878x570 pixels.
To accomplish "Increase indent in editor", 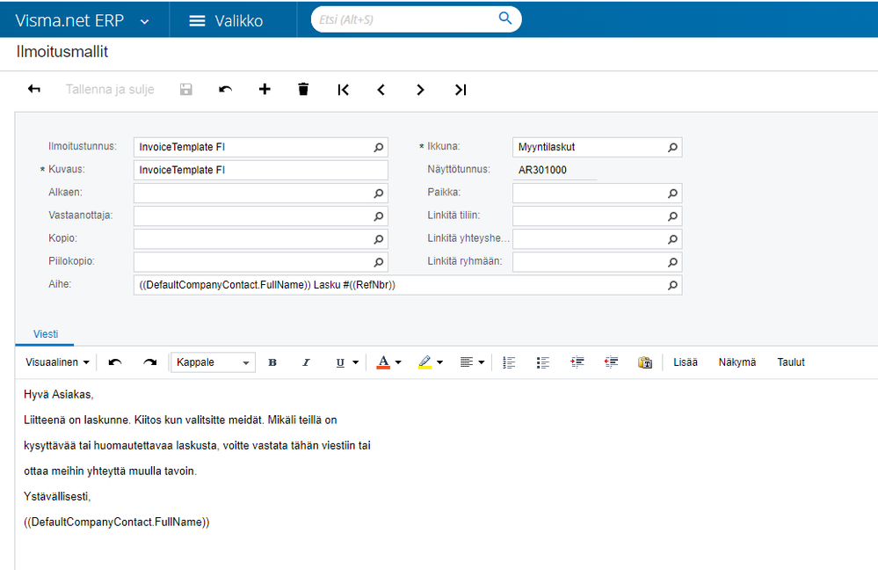I will coord(577,362).
